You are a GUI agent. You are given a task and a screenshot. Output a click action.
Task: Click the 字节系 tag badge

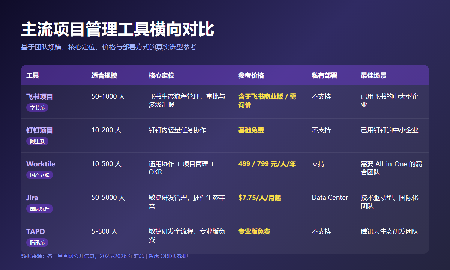point(37,108)
